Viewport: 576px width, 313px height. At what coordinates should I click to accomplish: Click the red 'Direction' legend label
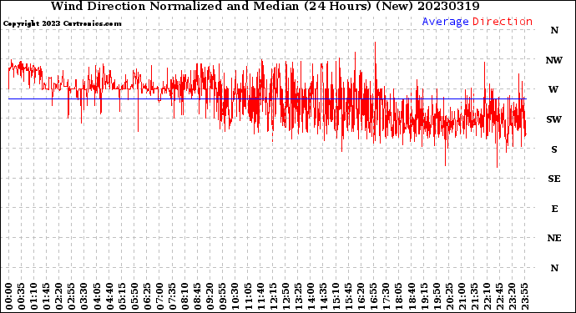[503, 22]
